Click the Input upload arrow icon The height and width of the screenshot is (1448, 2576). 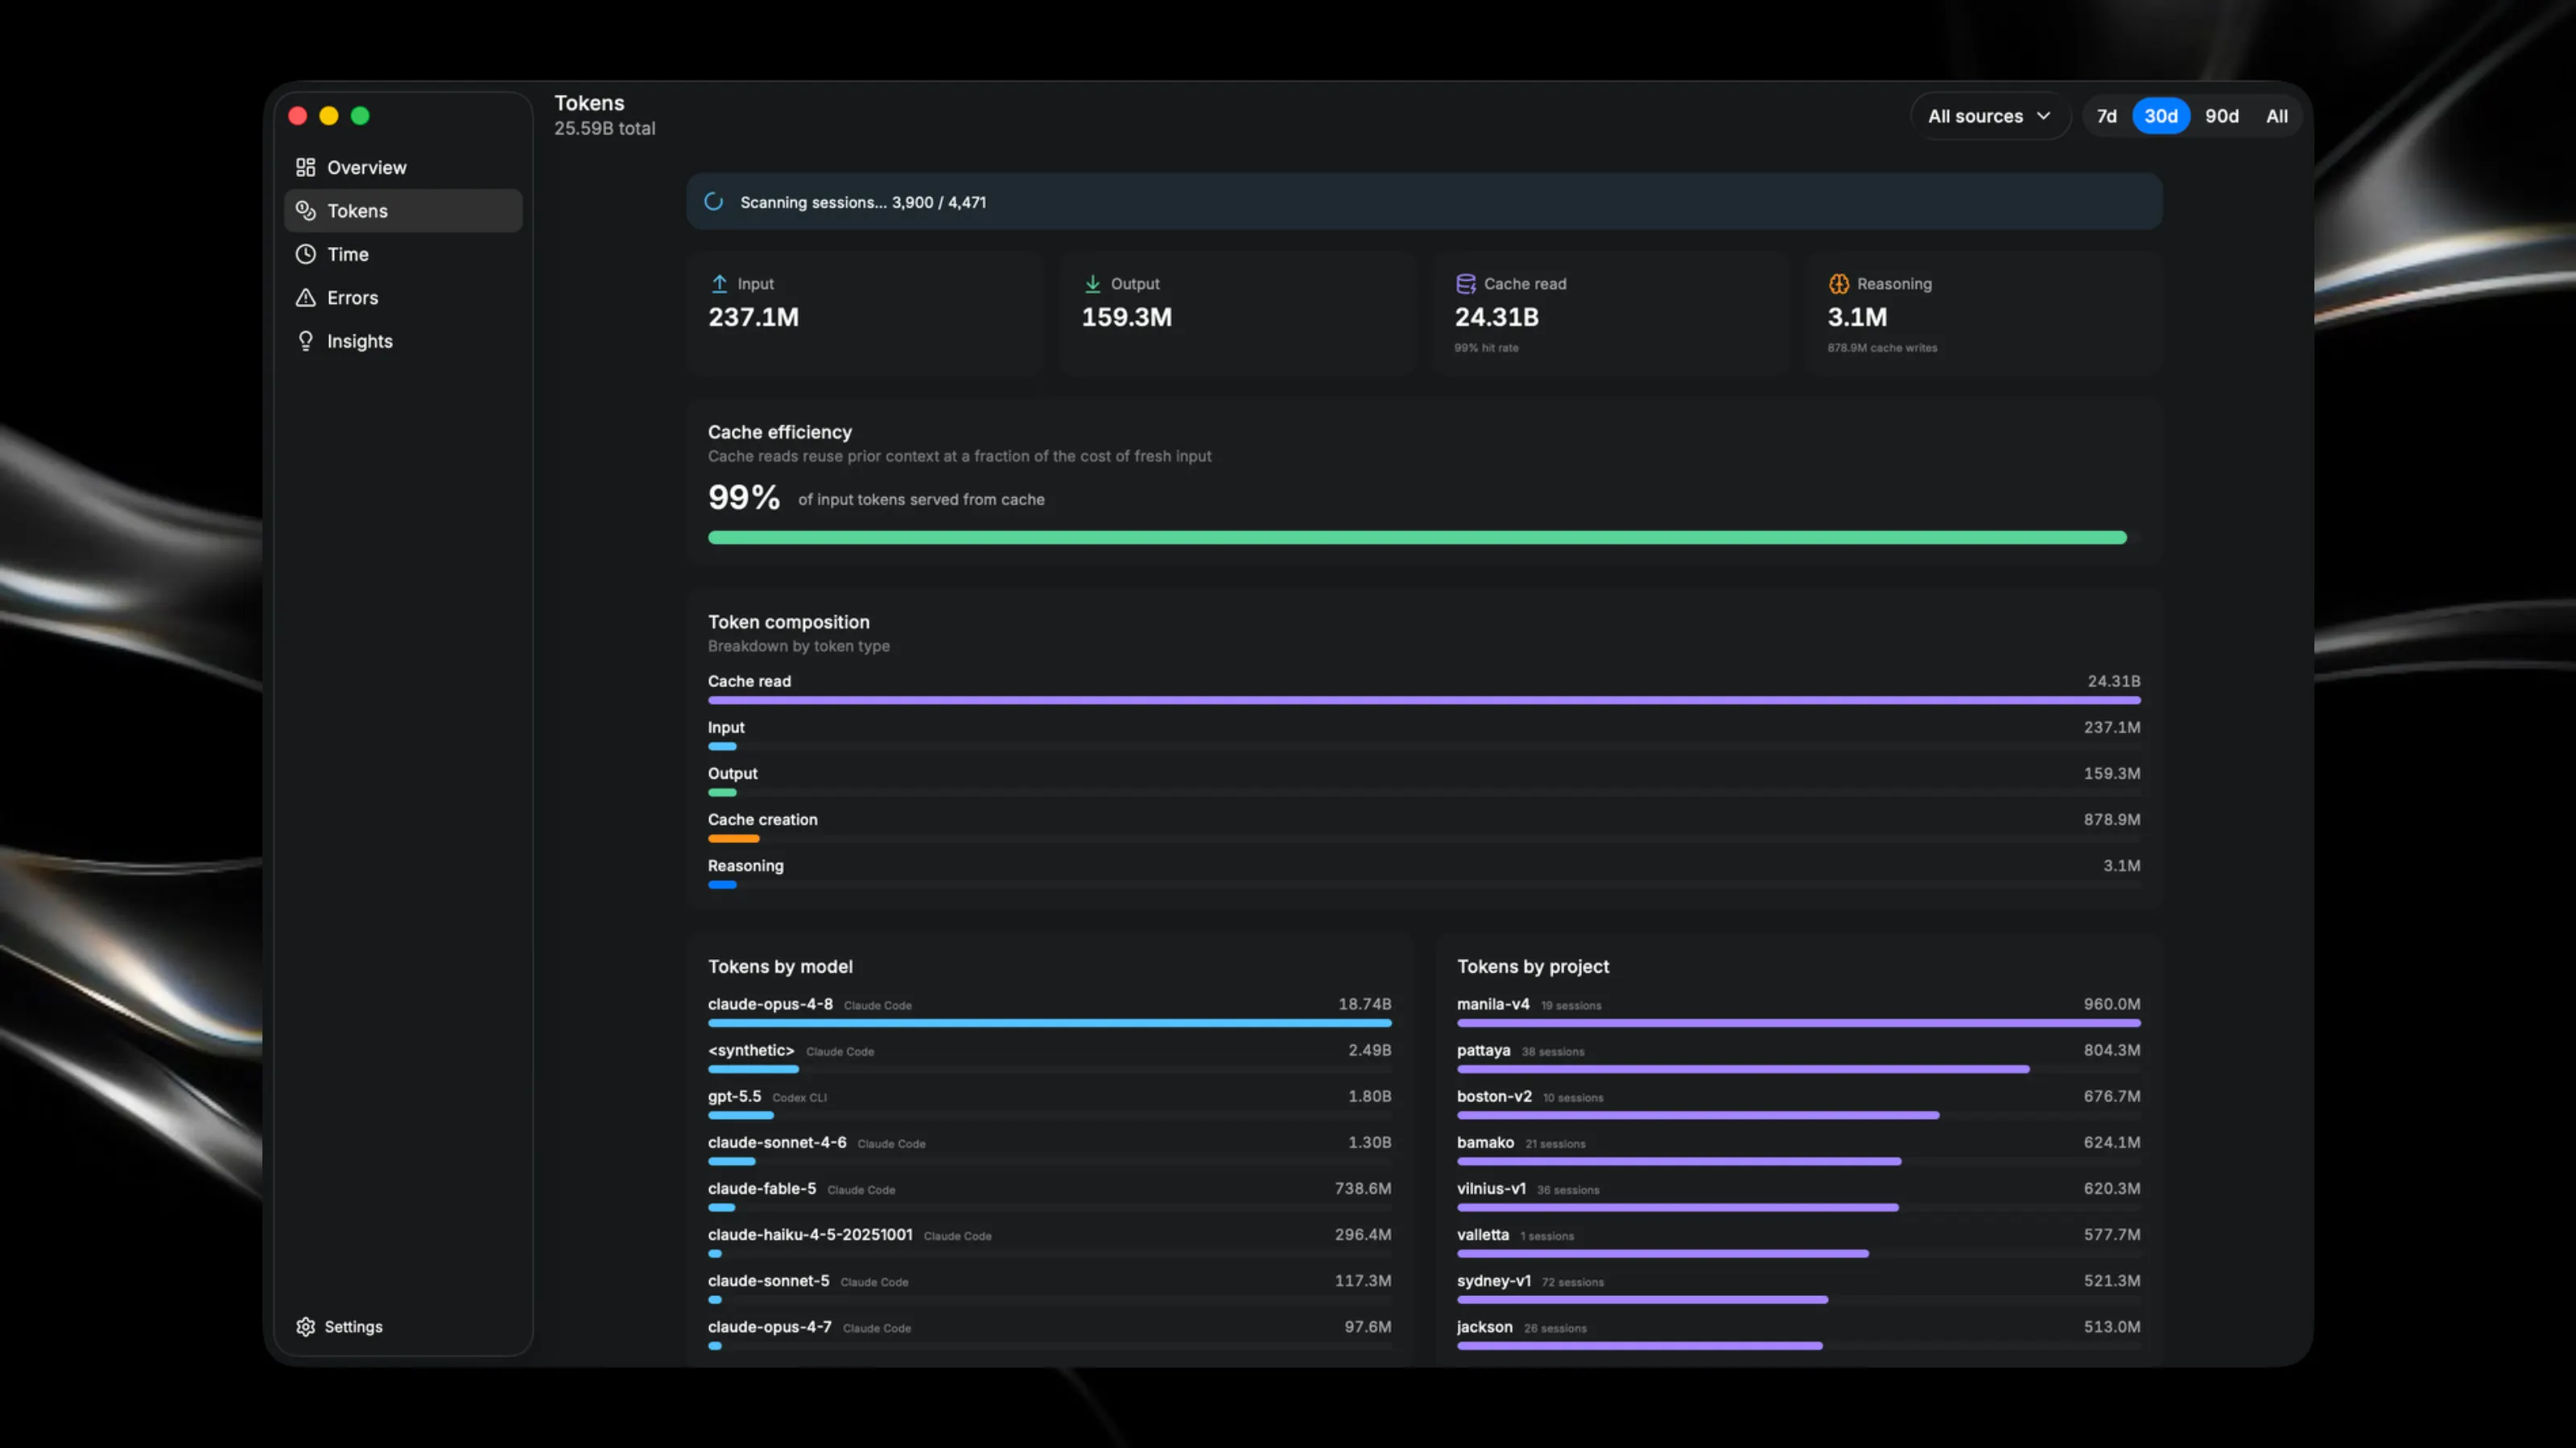click(x=719, y=284)
